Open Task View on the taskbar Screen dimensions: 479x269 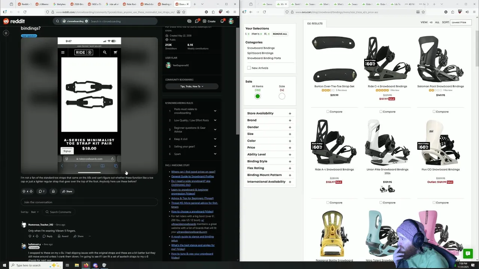point(67,265)
